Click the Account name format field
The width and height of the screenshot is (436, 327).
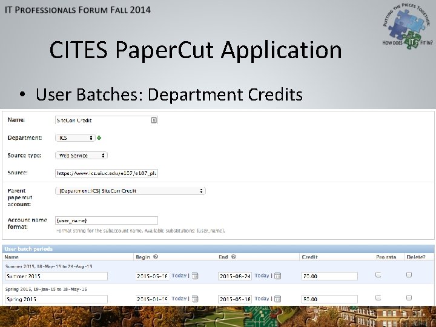pyautogui.click(x=107, y=220)
